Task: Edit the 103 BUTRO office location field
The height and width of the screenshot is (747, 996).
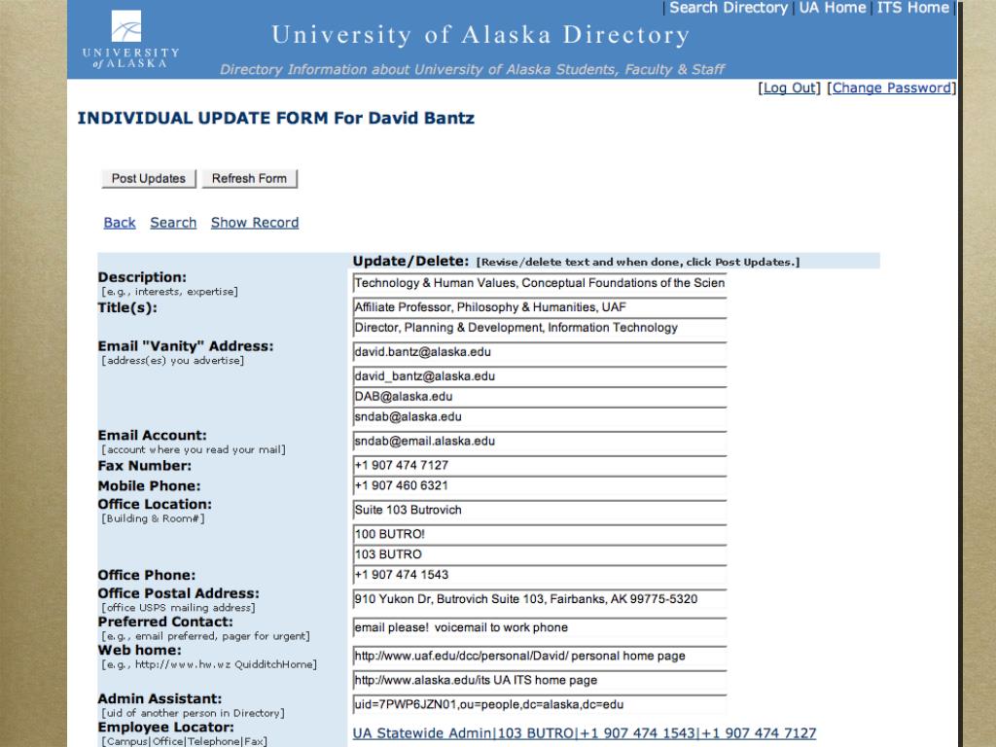Action: point(539,554)
